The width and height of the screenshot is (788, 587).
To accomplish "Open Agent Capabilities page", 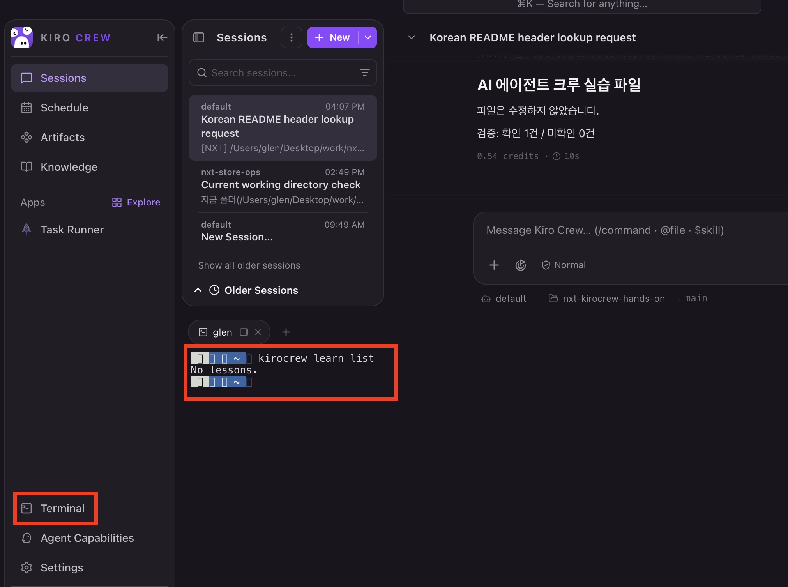I will click(90, 538).
